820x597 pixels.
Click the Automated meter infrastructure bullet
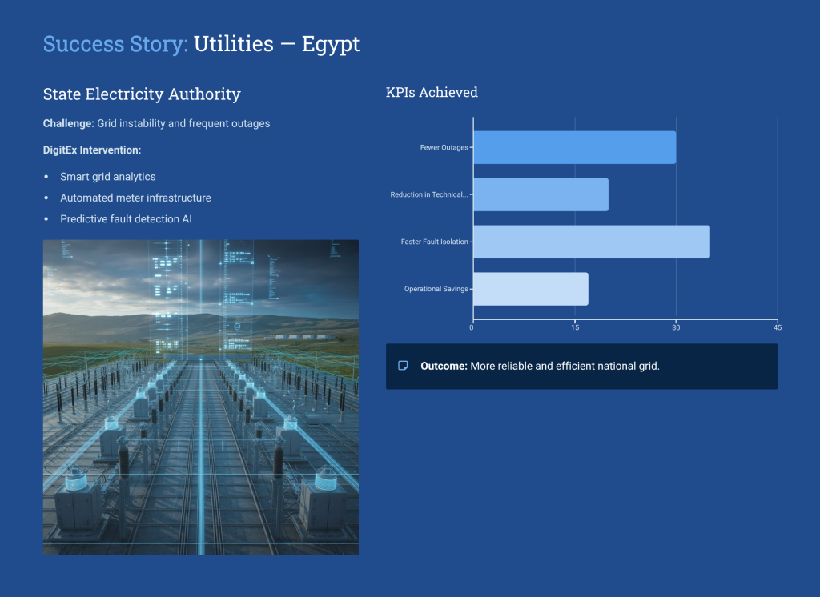[x=135, y=198]
